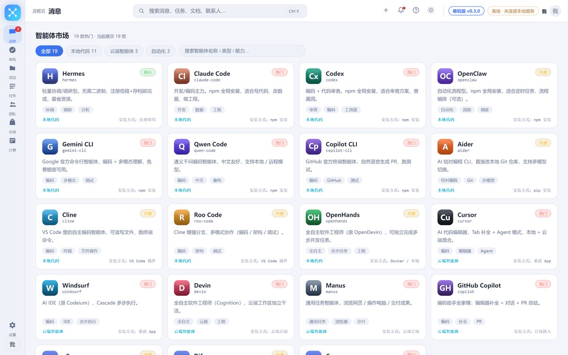This screenshot has width=568, height=355.
Task: Click the 多步任务 tag on OpenHands
Action: pyautogui.click(x=339, y=251)
